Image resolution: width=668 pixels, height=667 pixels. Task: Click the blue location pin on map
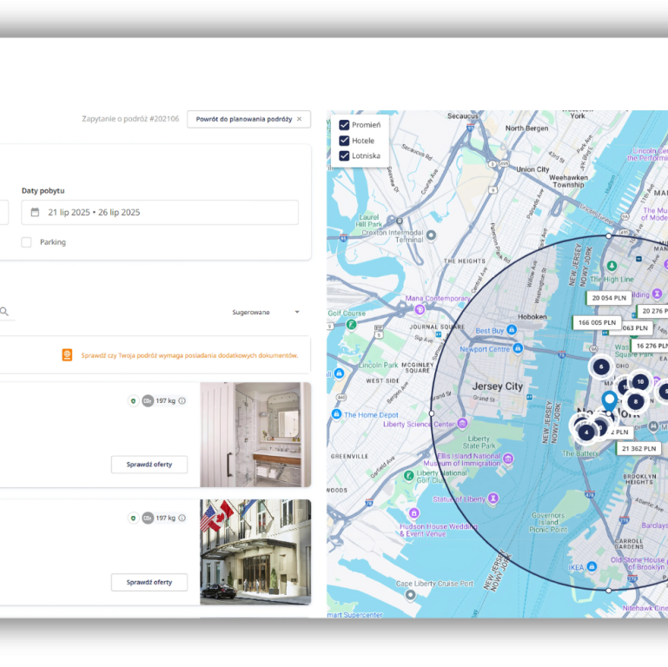(x=609, y=400)
